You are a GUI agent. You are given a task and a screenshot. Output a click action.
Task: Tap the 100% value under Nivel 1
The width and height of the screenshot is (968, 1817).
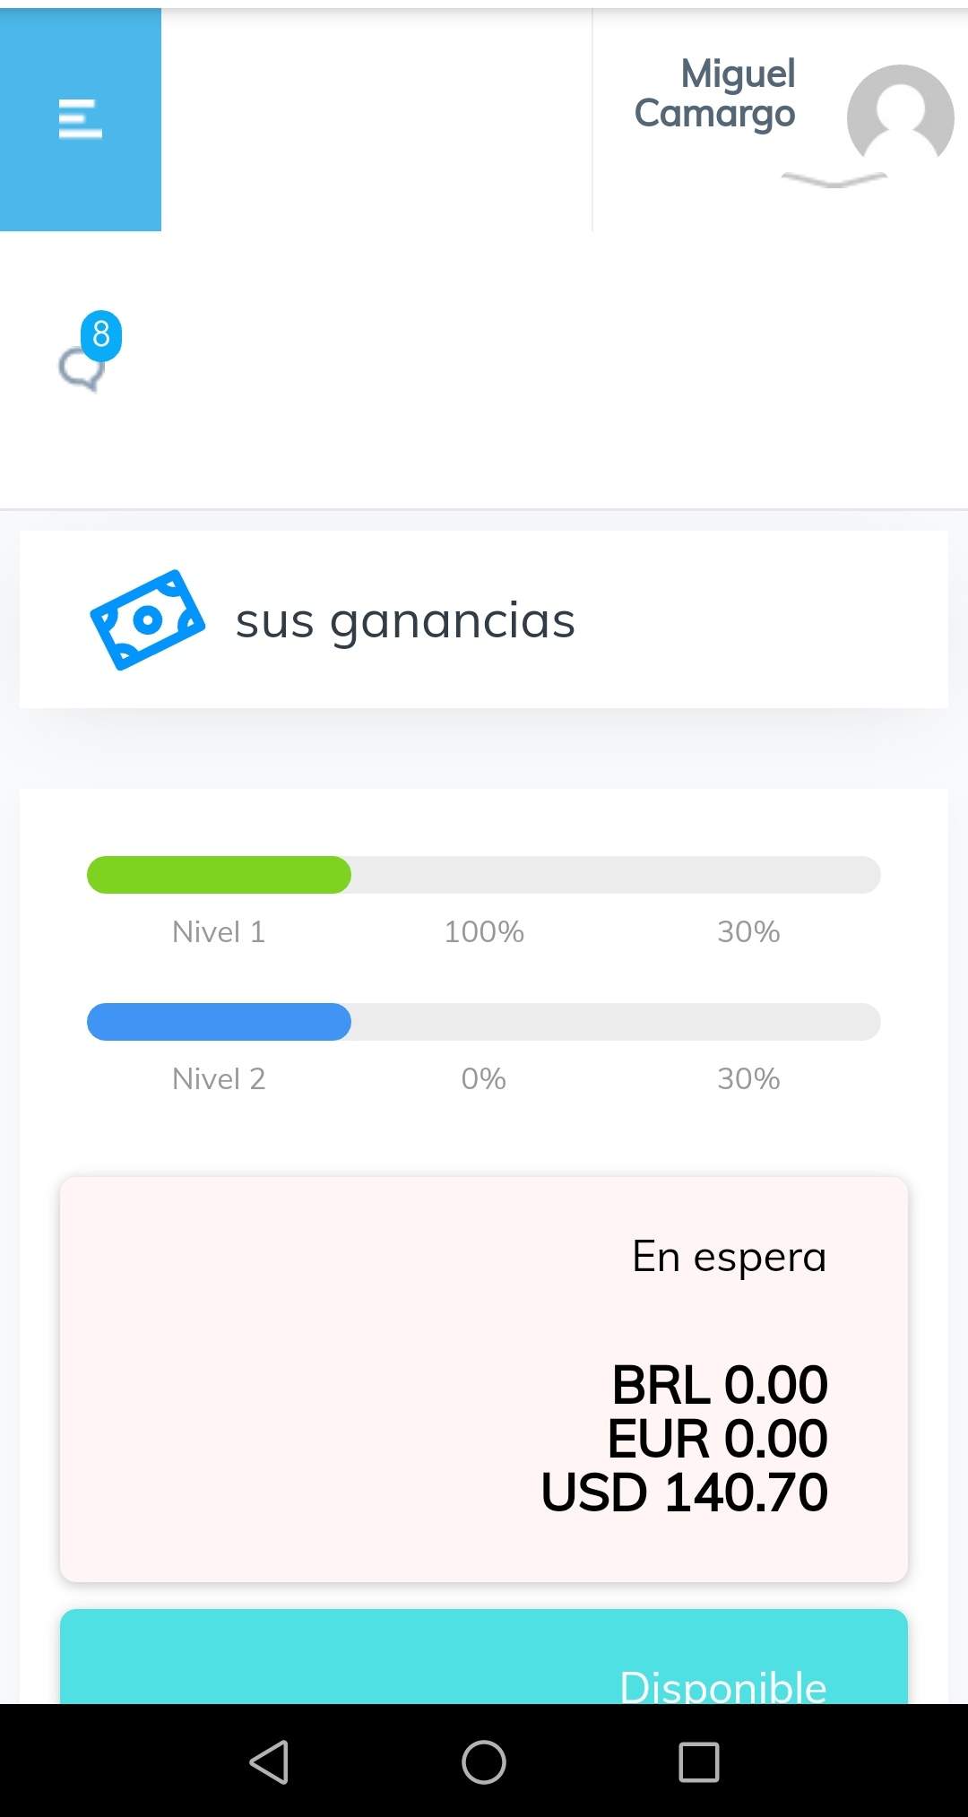tap(484, 932)
